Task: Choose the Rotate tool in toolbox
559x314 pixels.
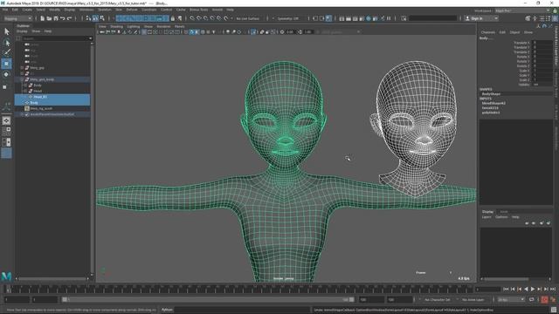Action: (6, 74)
